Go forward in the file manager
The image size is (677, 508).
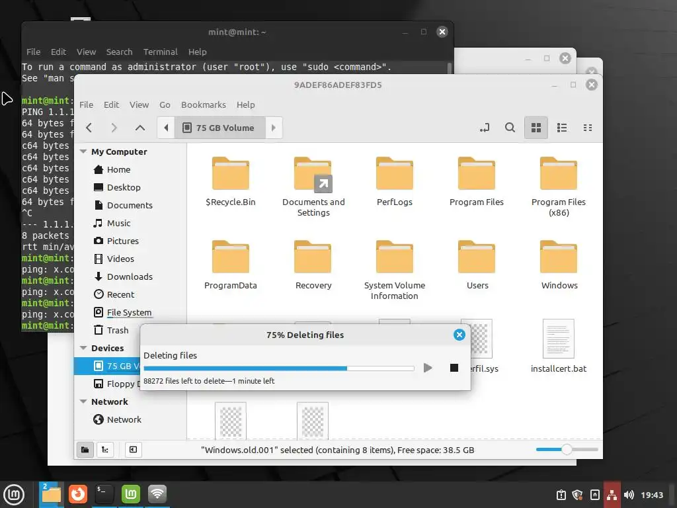[114, 128]
